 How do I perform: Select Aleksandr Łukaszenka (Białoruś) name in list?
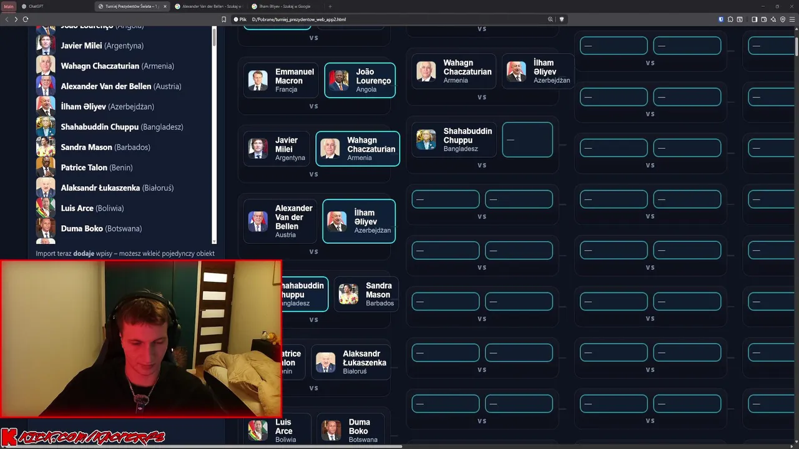point(117,188)
